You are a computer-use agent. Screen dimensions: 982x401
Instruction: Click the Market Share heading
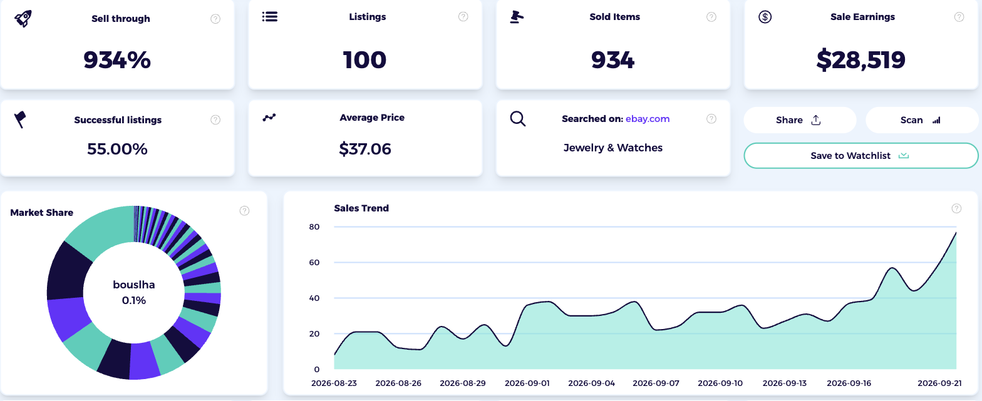pos(42,213)
